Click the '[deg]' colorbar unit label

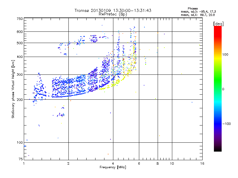pyautogui.click(x=218, y=24)
